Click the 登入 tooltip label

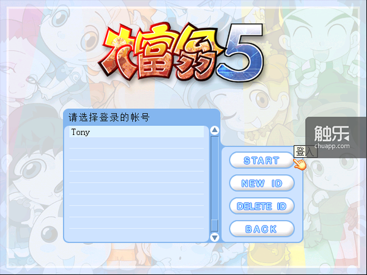point(305,152)
